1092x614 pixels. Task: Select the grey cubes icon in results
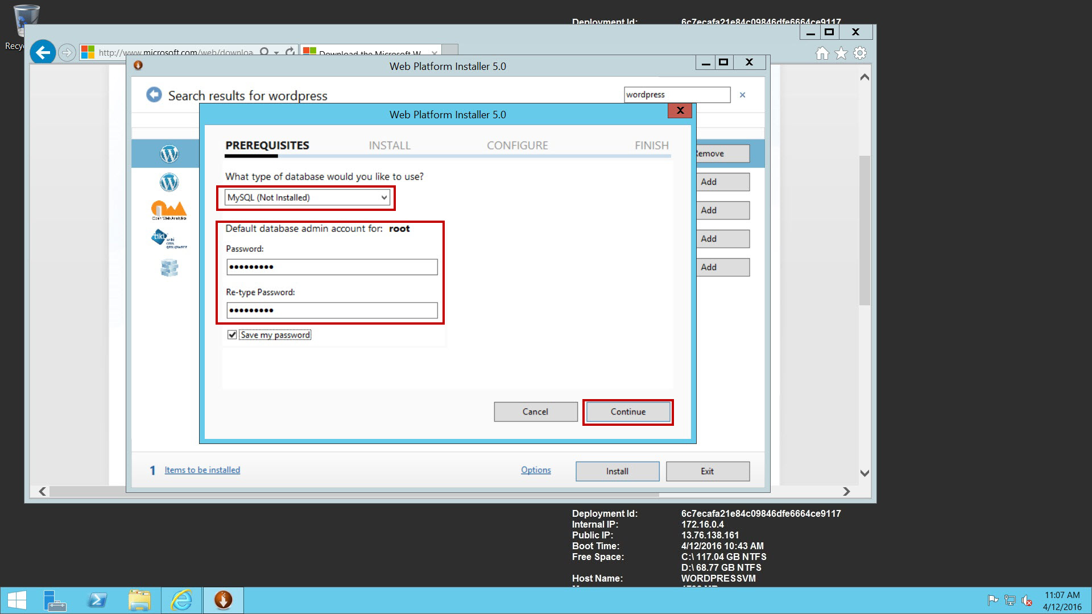[x=169, y=267]
